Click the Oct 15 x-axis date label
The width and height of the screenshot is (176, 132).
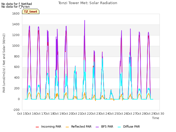point(22,114)
